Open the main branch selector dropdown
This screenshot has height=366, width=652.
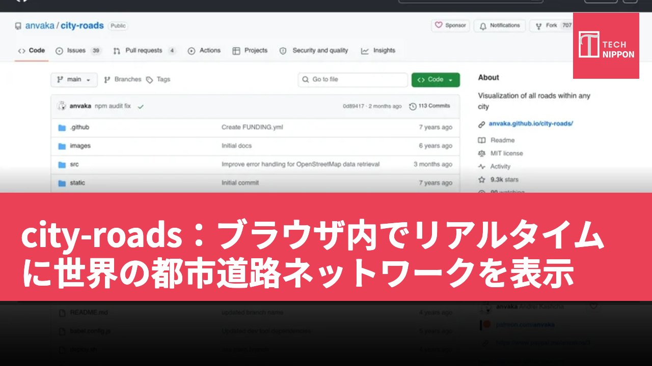tap(74, 80)
